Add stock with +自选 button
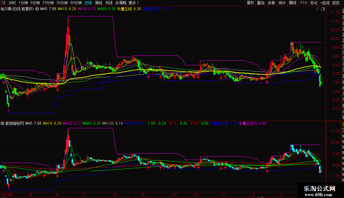The image size is (344, 198). pos(325,3)
